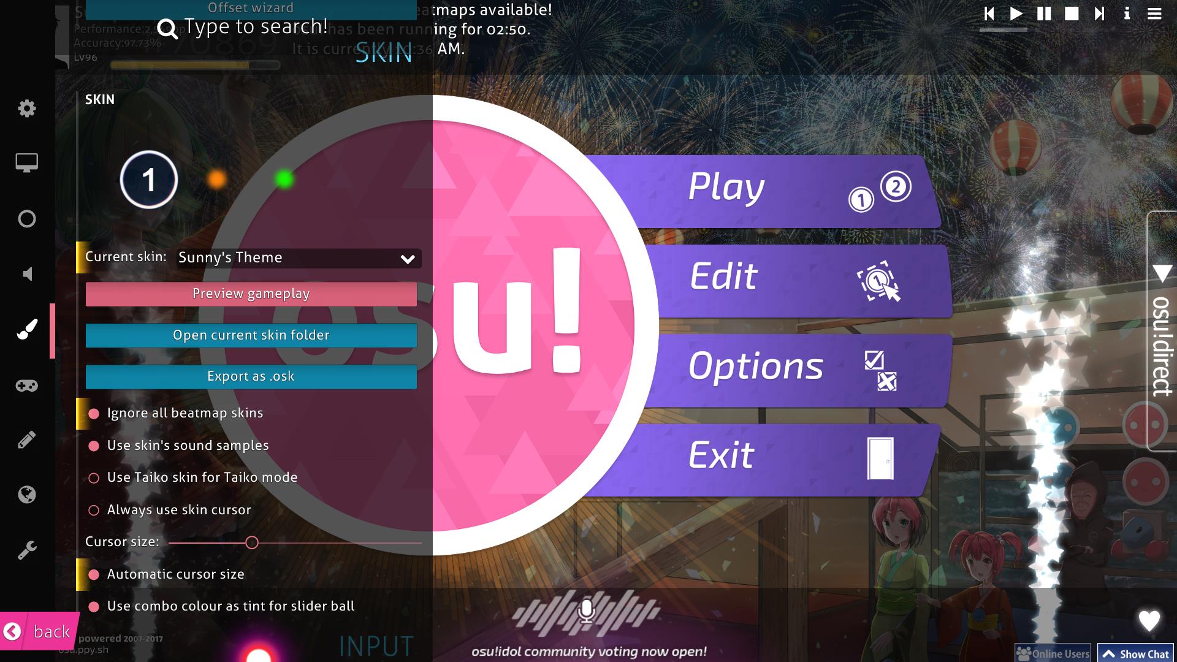Click the back navigation arrow icon
This screenshot has height=662, width=1177.
[x=12, y=632]
